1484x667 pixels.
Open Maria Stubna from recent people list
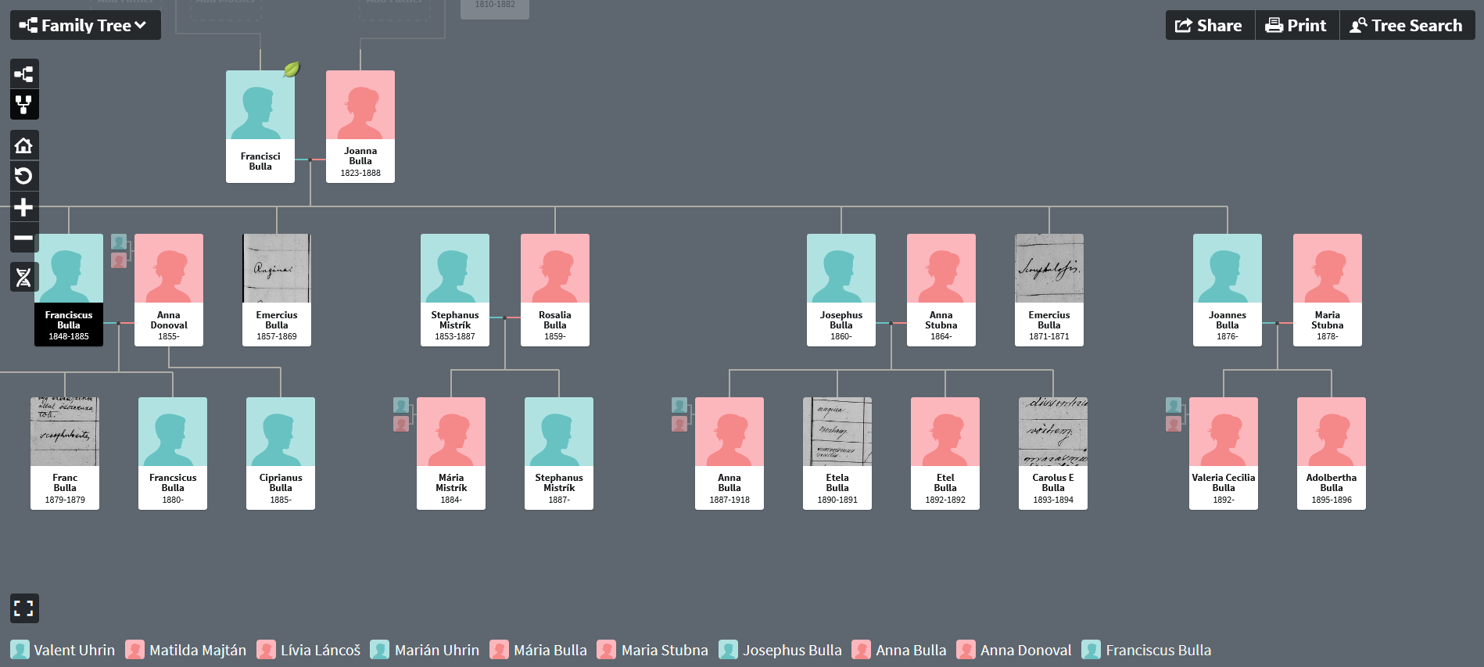coord(653,650)
